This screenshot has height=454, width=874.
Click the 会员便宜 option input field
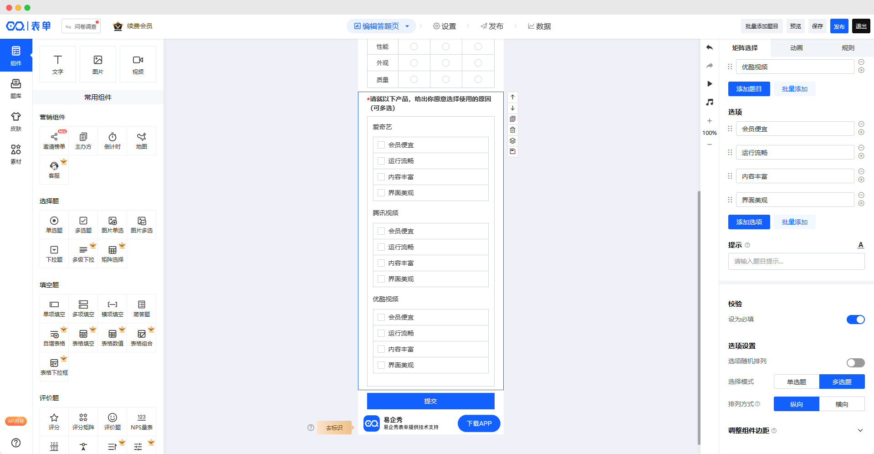pos(795,129)
